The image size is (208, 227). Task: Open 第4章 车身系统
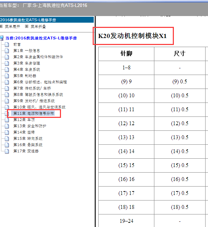[x=26, y=69]
